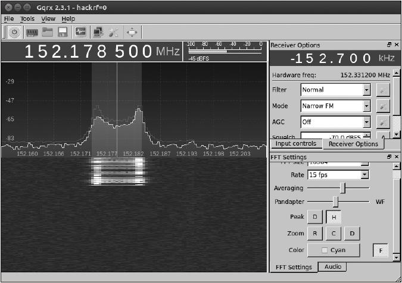Viewport: 402px width, 283px height.
Task: Open the Filter dropdown showing Normal
Action: pos(335,90)
